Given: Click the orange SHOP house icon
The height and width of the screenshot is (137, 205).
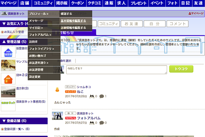Looking at the screenshot, I should pos(8,79).
